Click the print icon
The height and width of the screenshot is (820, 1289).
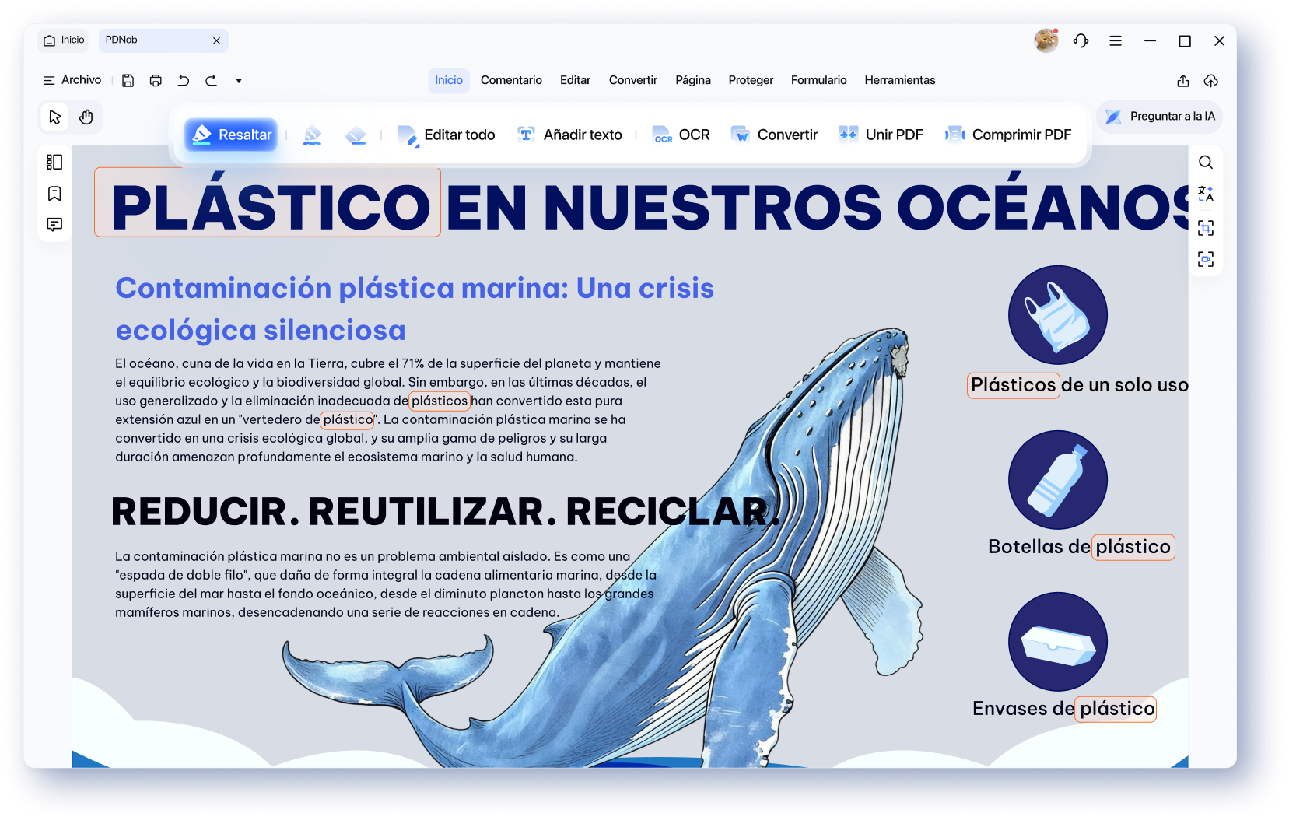click(156, 81)
